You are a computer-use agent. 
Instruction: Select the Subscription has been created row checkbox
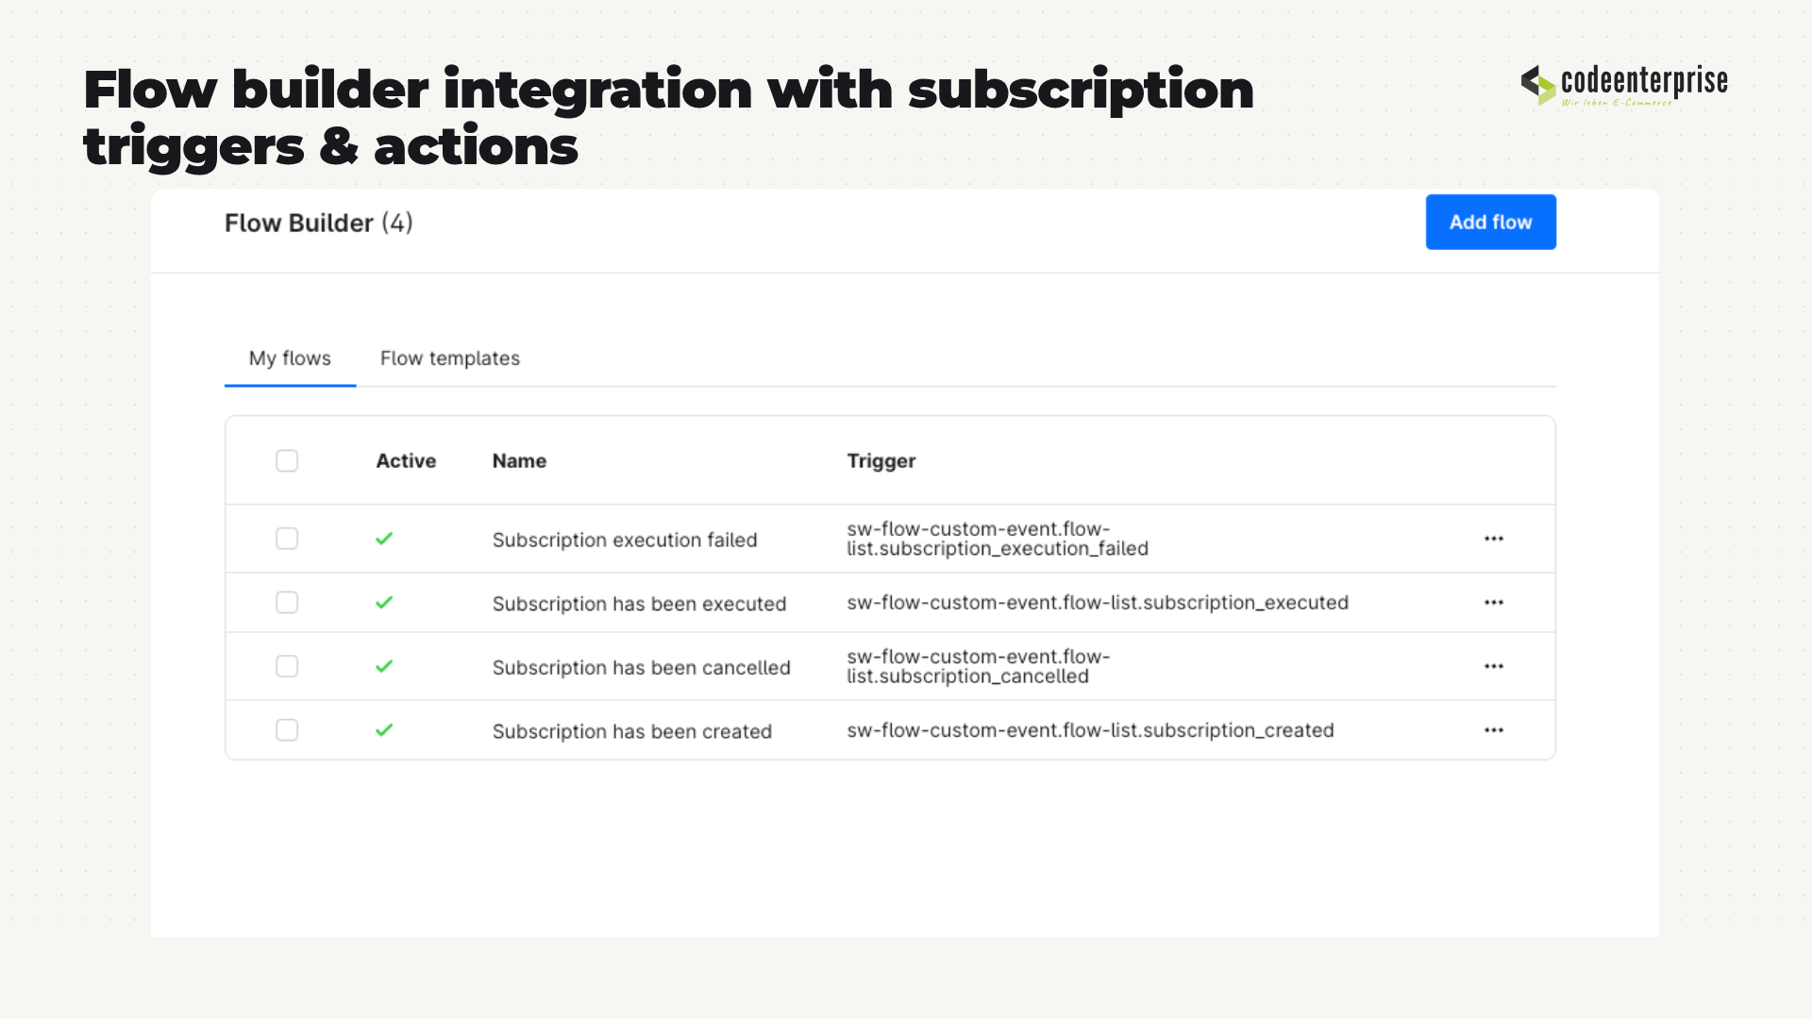tap(287, 730)
